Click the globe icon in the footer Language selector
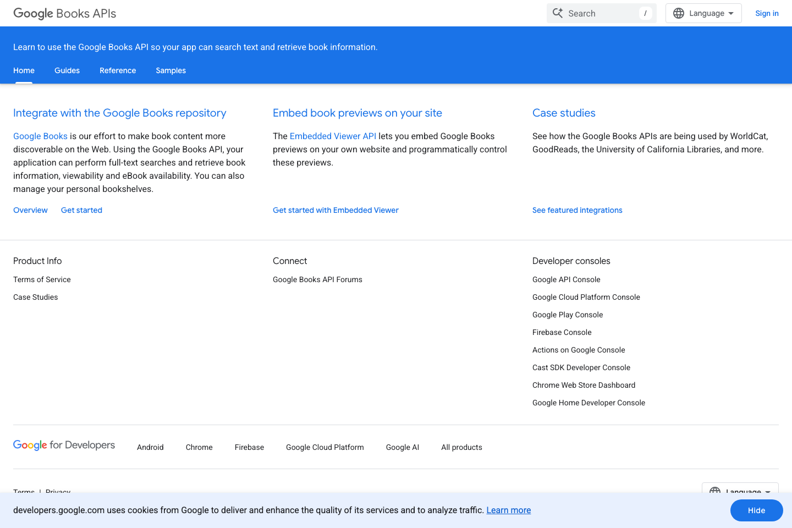The height and width of the screenshot is (528, 792). point(716,492)
